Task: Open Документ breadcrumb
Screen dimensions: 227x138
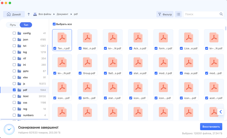Action: [62, 14]
